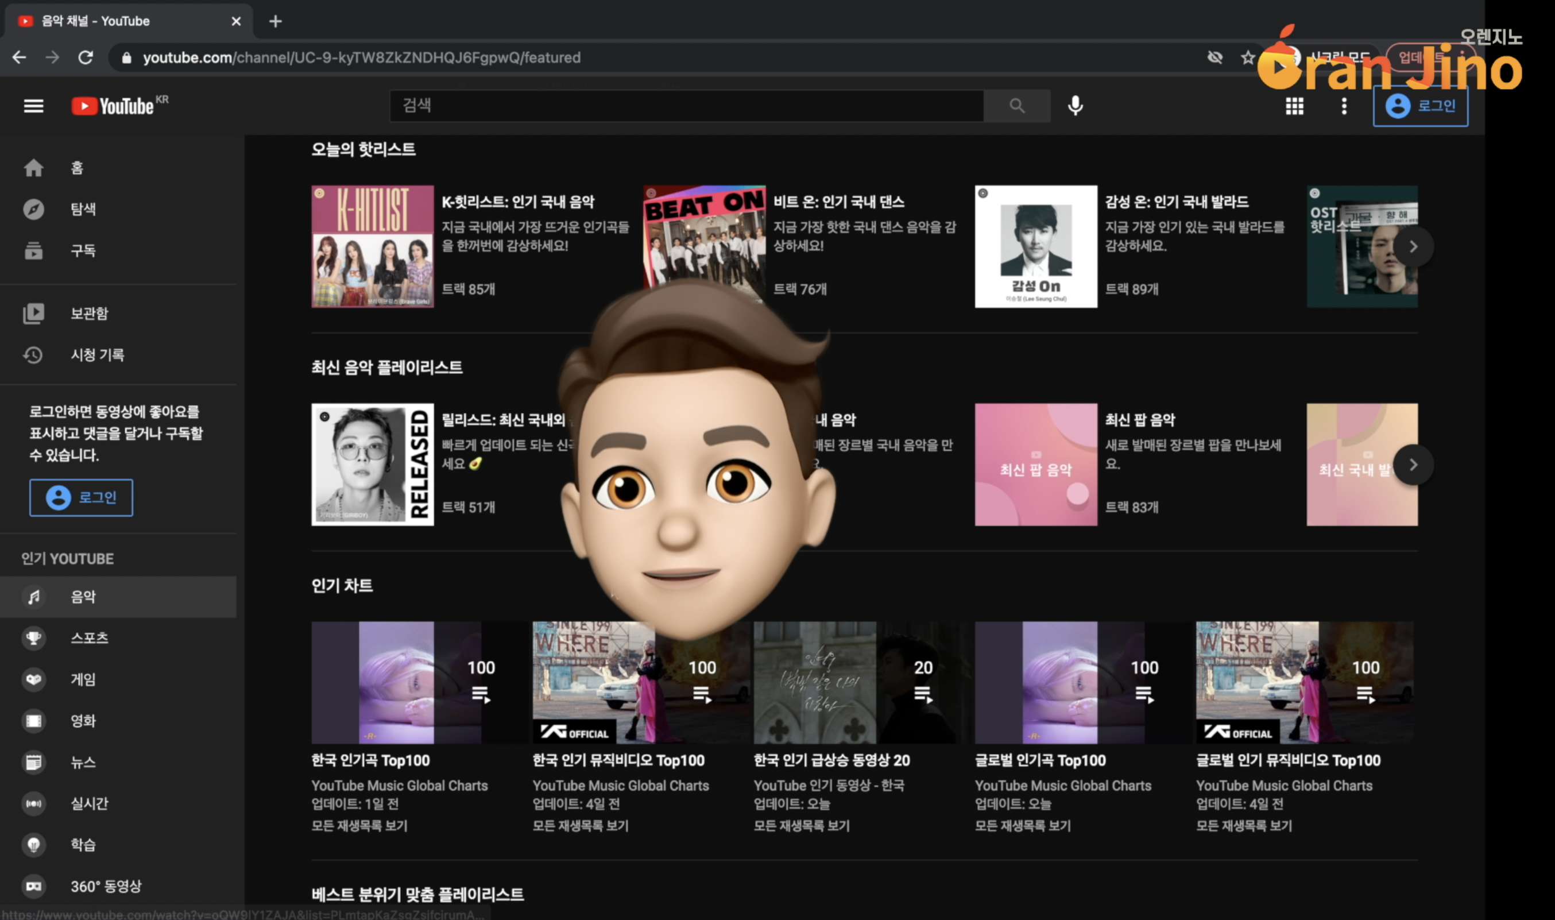Open the hamburger guide menu
Viewport: 1555px width, 920px height.
pos(33,106)
